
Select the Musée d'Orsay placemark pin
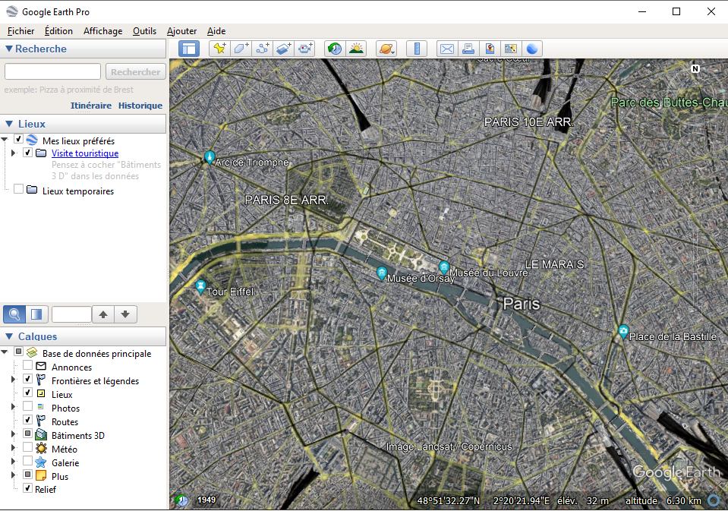[382, 273]
